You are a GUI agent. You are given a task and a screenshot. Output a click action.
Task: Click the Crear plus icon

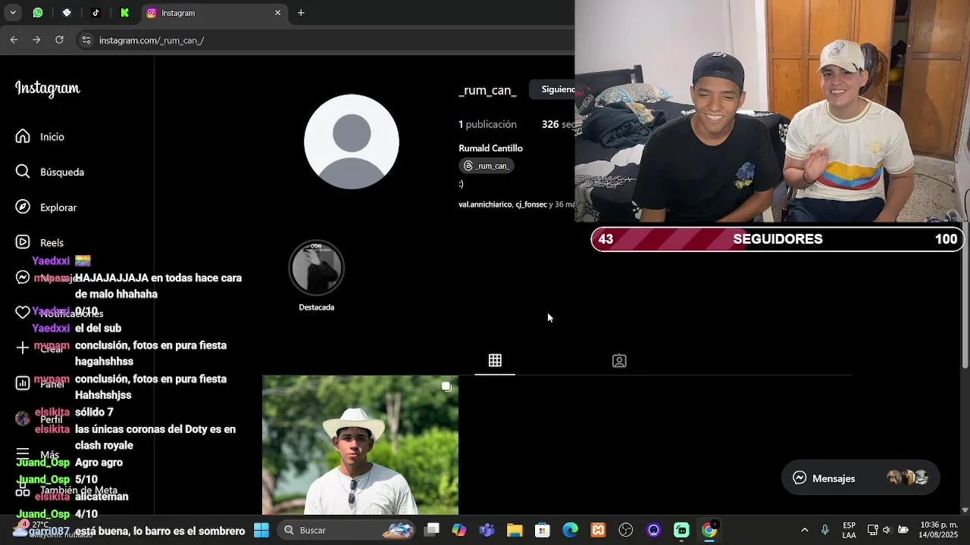coord(23,348)
